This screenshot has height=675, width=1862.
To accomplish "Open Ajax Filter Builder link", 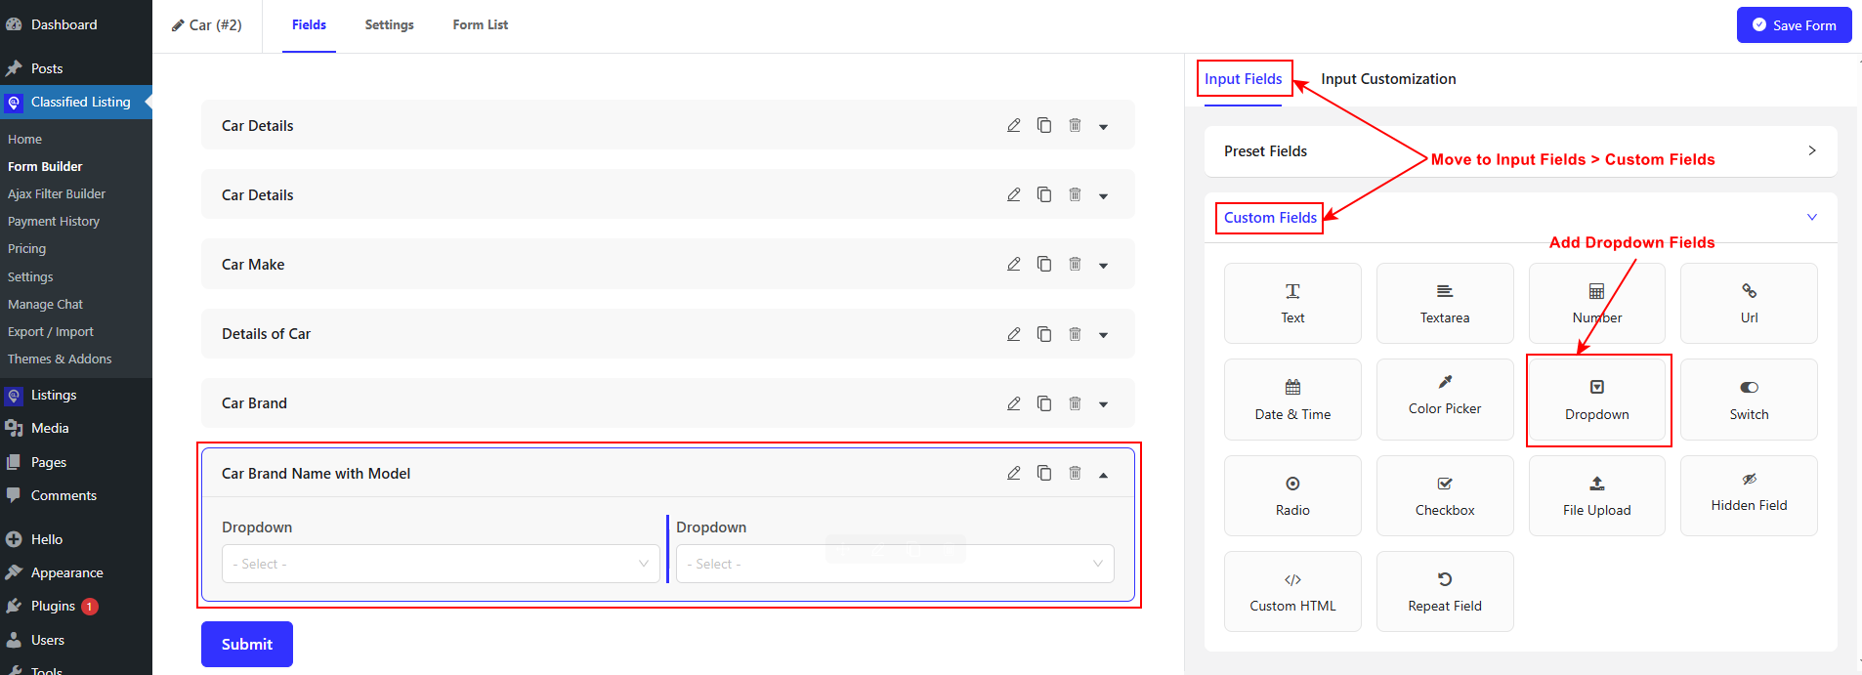I will coord(57,193).
